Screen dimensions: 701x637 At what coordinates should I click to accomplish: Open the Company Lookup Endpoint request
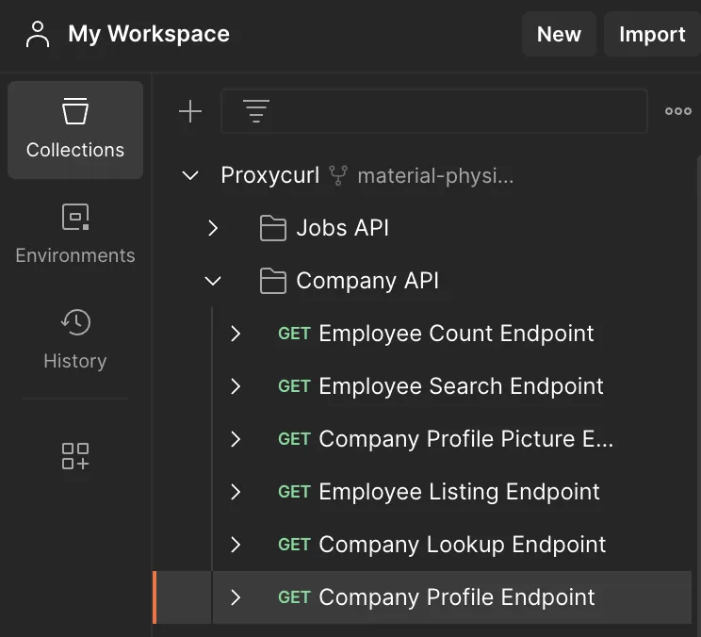[x=463, y=545]
